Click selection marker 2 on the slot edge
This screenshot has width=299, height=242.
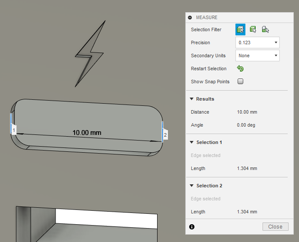165,135
